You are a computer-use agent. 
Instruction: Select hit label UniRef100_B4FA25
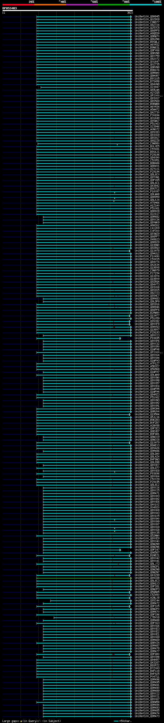click(x=147, y=674)
